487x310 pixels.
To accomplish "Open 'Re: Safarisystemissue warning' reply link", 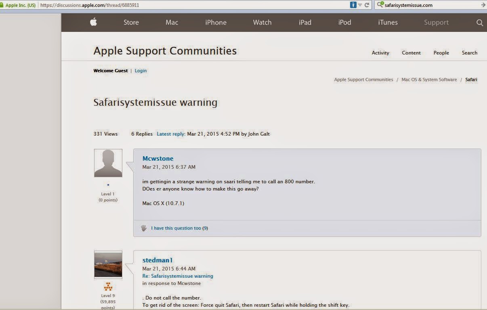I will [178, 276].
